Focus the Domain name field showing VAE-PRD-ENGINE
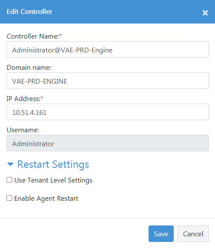This screenshot has width=215, height=248. pyautogui.click(x=108, y=81)
